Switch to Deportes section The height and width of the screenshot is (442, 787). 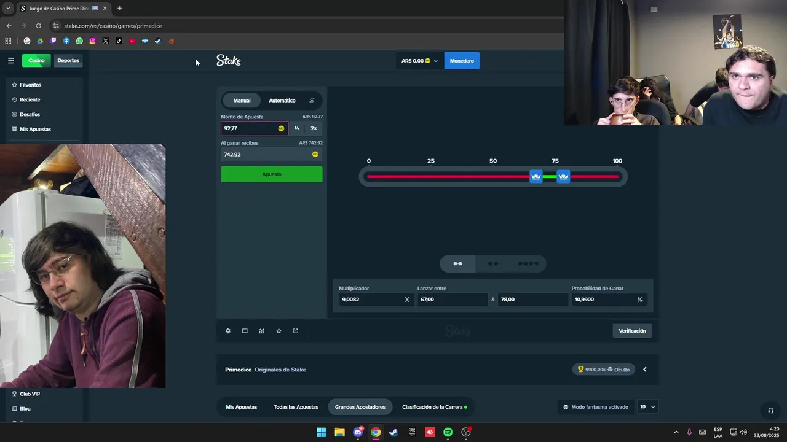pyautogui.click(x=68, y=60)
